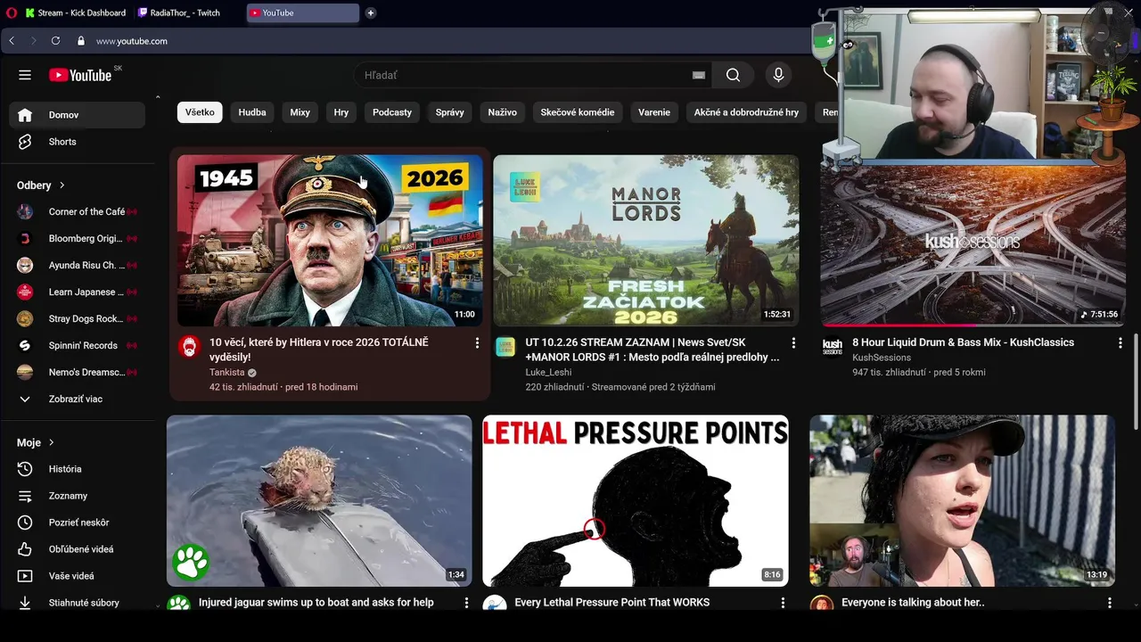Open a new browser tab with plus

370,12
